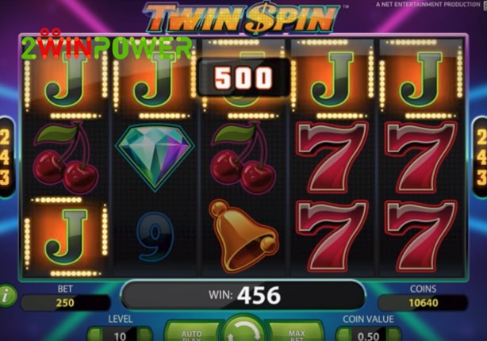
Task: Click the cherries symbol on the third reel
Action: pos(243,158)
